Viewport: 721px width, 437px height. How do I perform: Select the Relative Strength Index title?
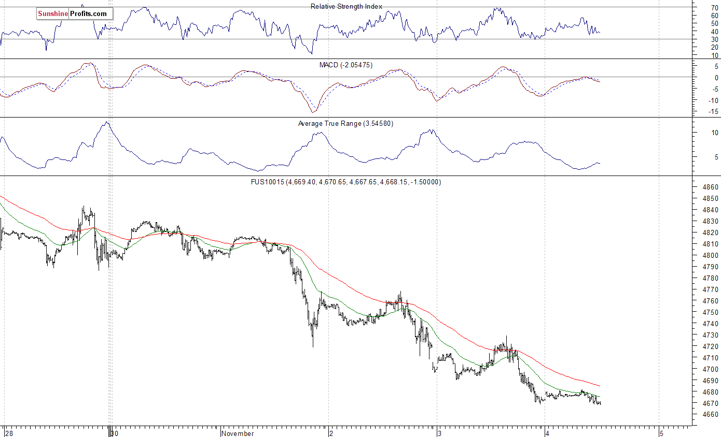(x=346, y=6)
